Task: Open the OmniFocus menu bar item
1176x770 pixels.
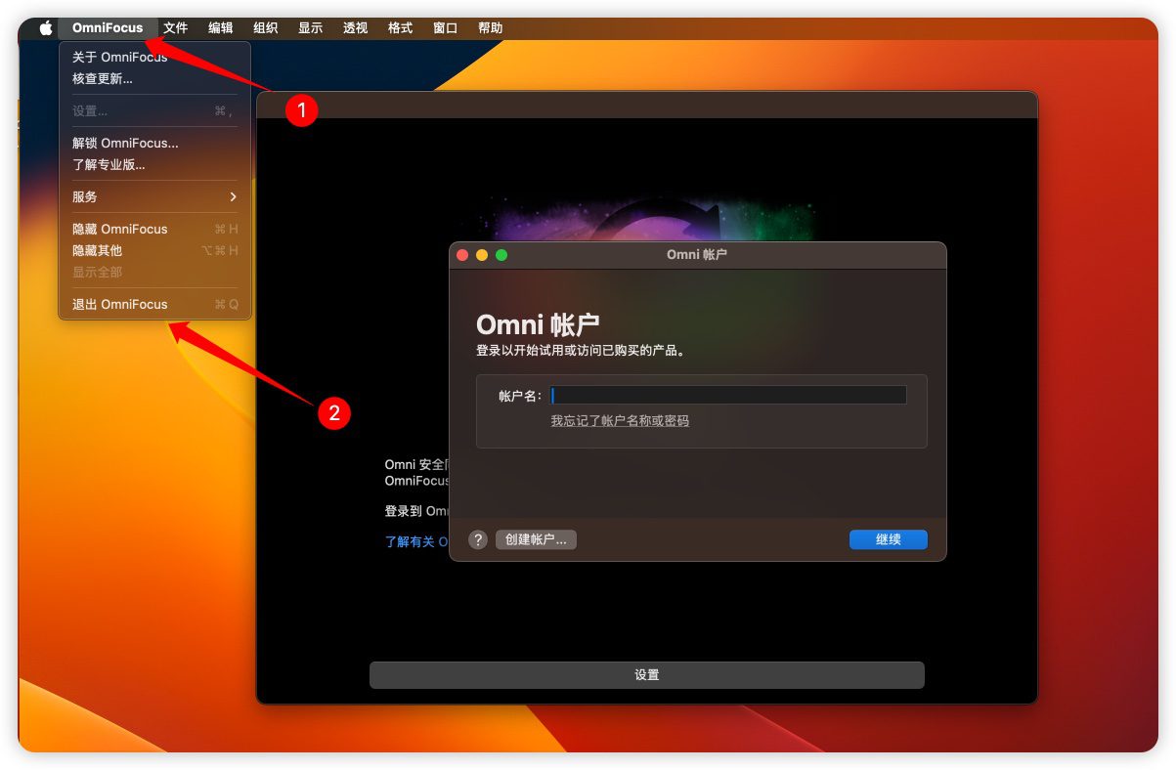Action: (108, 28)
